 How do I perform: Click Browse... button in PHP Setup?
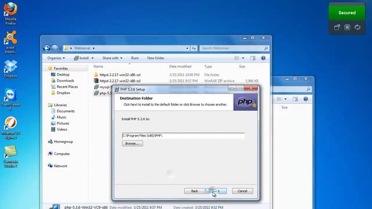point(133,143)
